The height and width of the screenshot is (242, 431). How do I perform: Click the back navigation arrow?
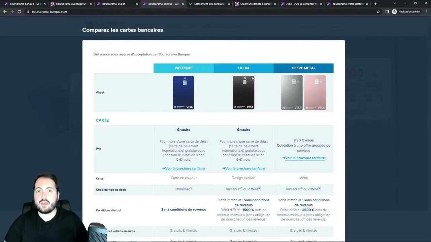pos(5,11)
